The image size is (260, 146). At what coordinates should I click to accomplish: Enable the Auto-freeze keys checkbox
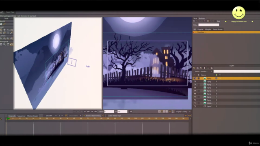pyautogui.click(x=107, y=116)
